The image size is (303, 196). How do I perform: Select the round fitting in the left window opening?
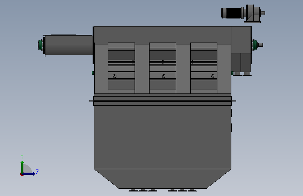click(115, 76)
